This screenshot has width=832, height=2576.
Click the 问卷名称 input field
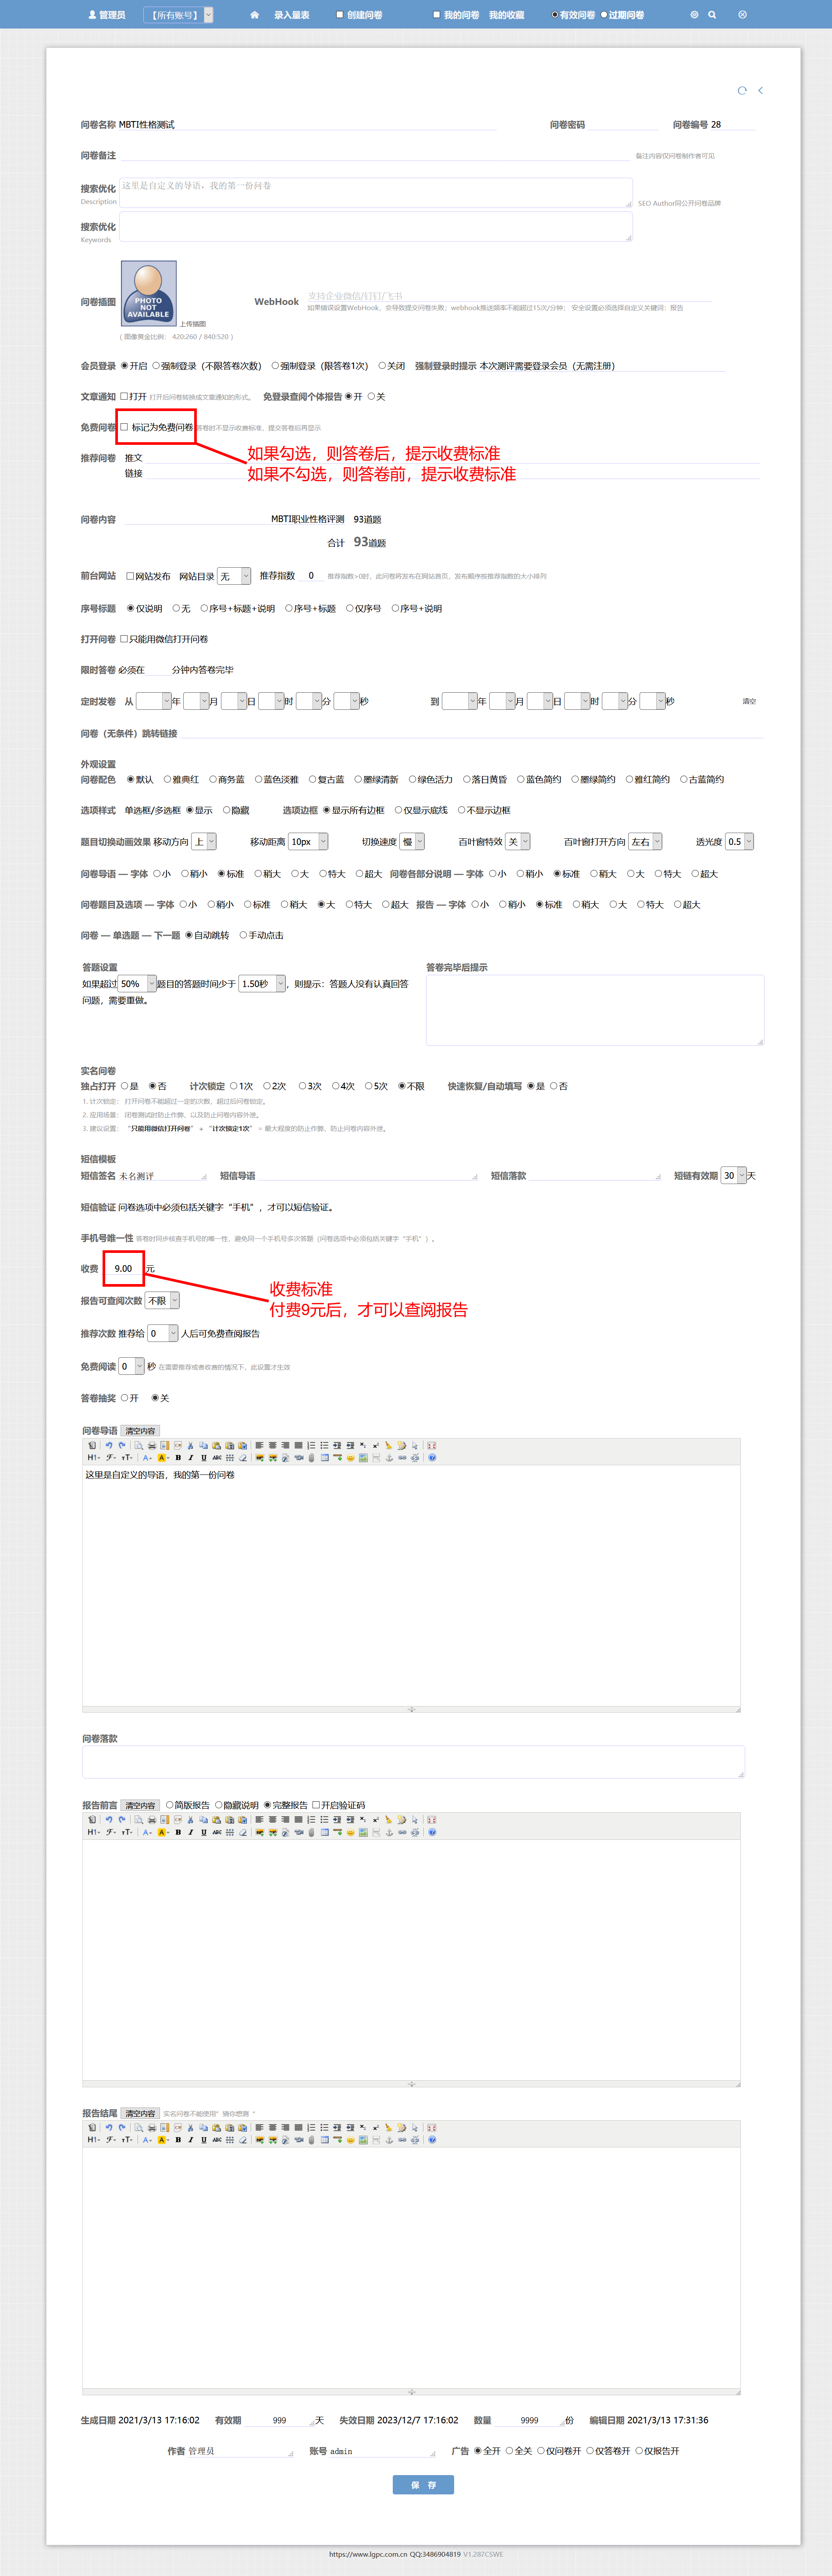[307, 125]
